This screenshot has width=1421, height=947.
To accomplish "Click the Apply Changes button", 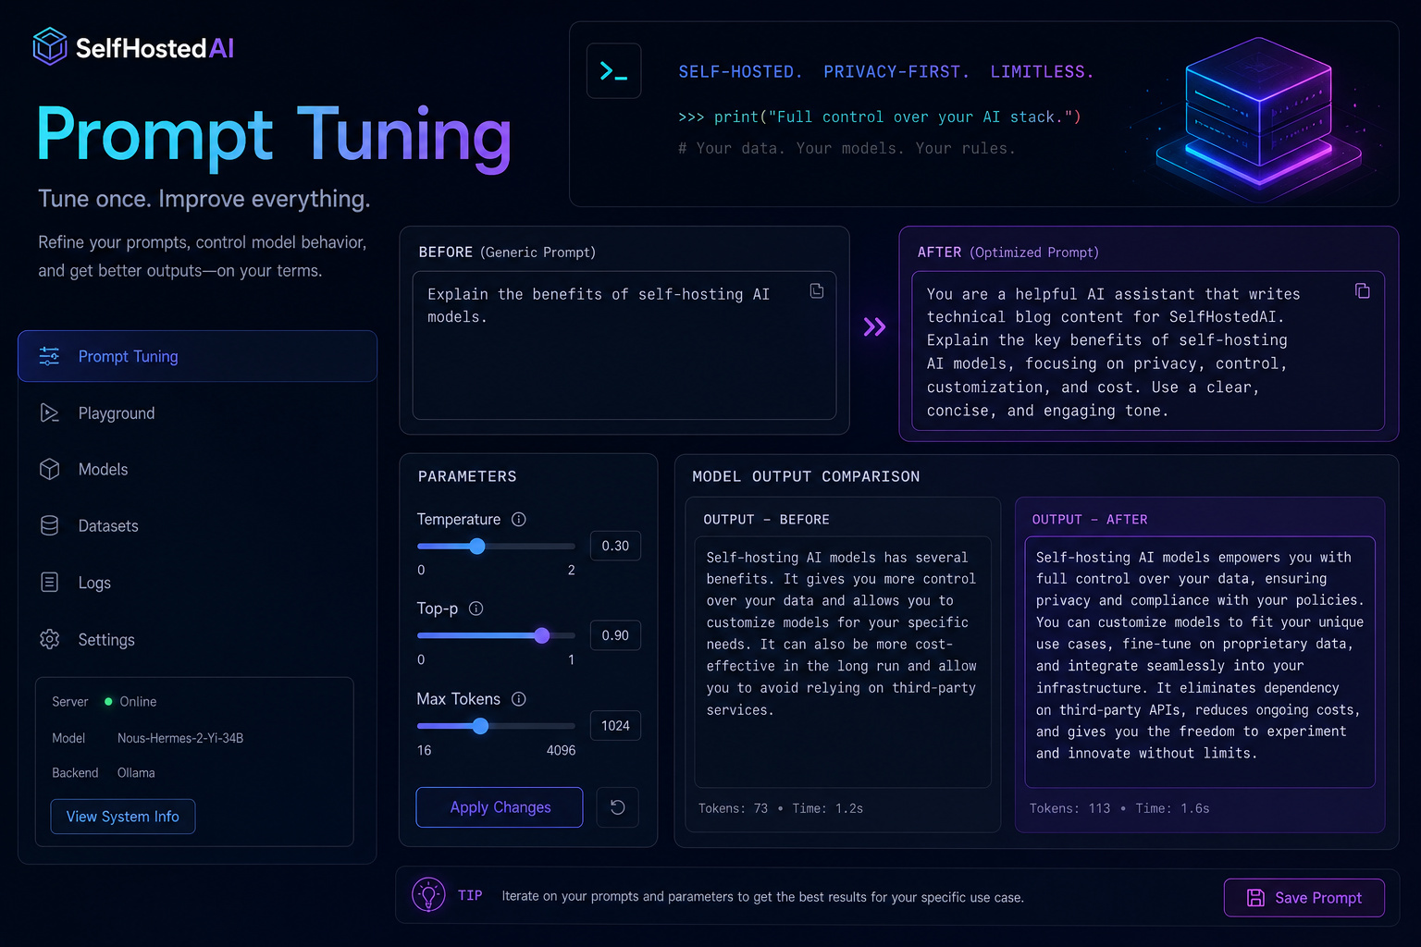I will tap(500, 807).
